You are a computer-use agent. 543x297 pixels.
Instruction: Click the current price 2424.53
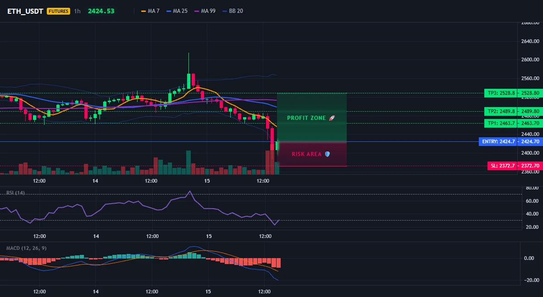(101, 11)
